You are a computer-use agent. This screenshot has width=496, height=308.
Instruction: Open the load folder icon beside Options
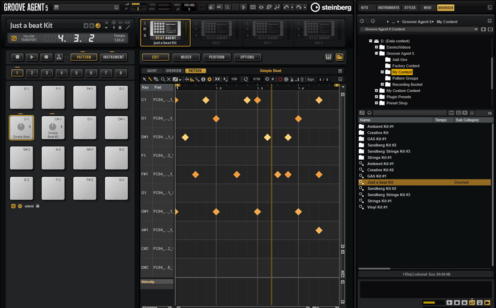coord(339,57)
